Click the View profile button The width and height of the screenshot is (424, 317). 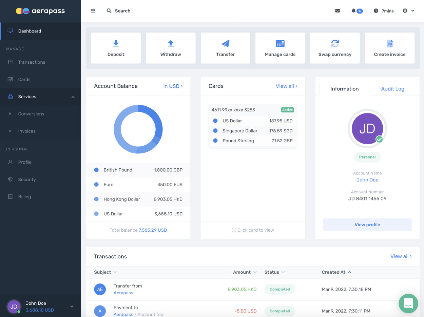coord(367,225)
